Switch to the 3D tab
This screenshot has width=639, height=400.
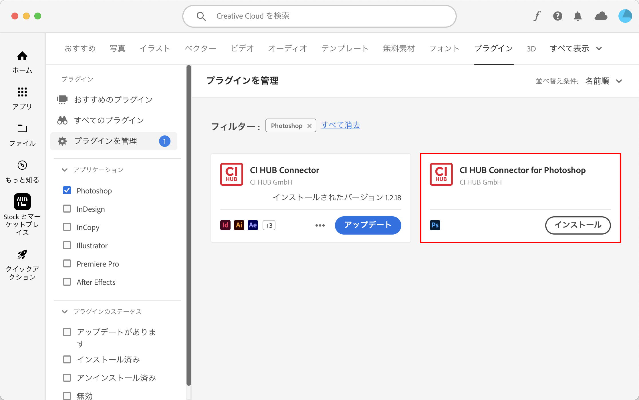tap(531, 49)
